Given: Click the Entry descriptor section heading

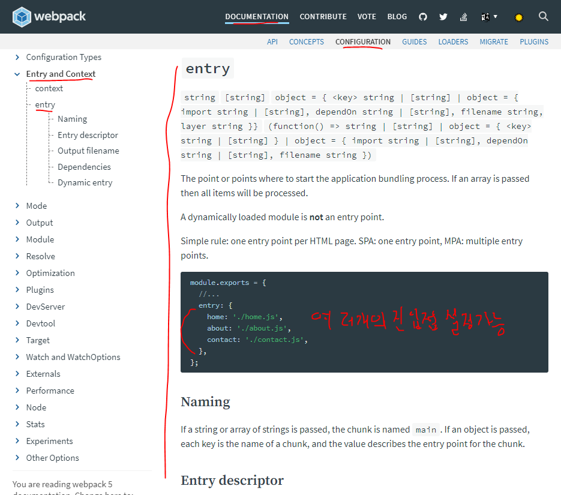Looking at the screenshot, I should [232, 481].
